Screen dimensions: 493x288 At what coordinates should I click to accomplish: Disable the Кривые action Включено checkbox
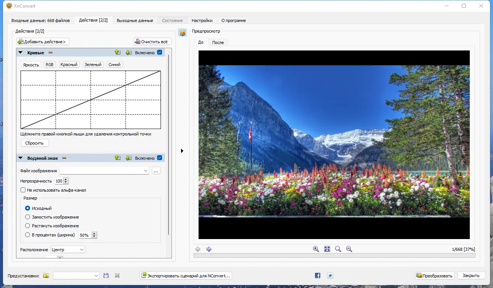[159, 52]
